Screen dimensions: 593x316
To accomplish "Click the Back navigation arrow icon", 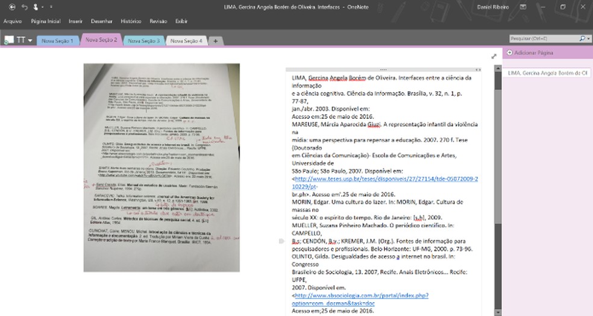I will point(12,7).
